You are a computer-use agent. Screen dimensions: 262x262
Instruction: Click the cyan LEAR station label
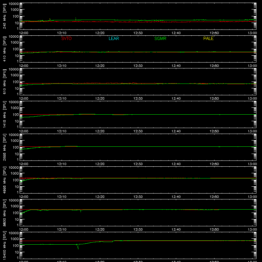[114, 38]
